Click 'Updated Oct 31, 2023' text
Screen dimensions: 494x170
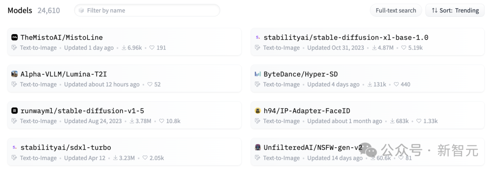(336, 48)
